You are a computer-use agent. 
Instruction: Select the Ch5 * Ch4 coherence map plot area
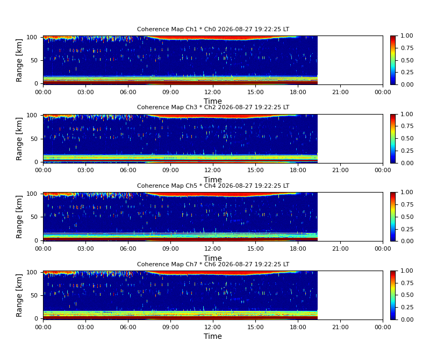click(213, 217)
